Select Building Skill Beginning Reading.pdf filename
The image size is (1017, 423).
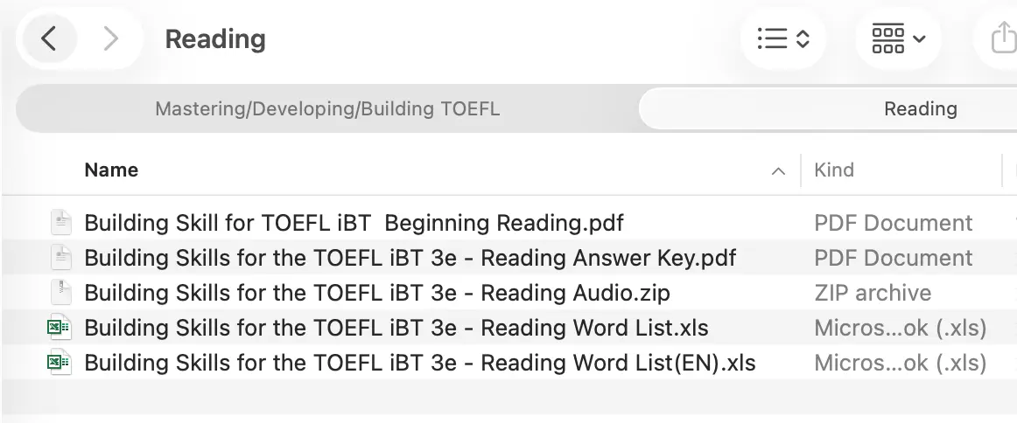click(x=354, y=222)
